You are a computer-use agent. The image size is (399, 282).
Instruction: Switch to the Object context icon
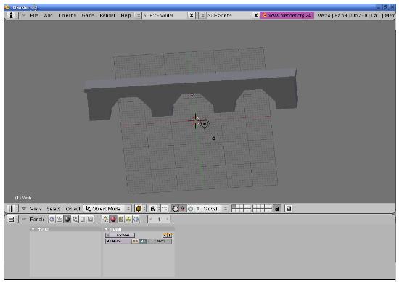tap(75, 219)
